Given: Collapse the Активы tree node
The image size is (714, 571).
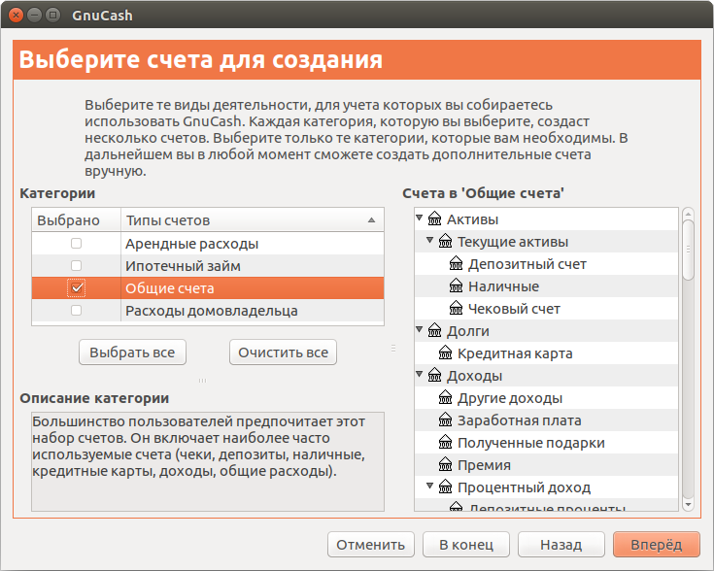Looking at the screenshot, I should (420, 218).
